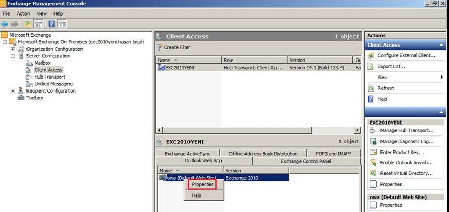
Task: Click the Server Configuration tree icon
Action: click(x=21, y=56)
